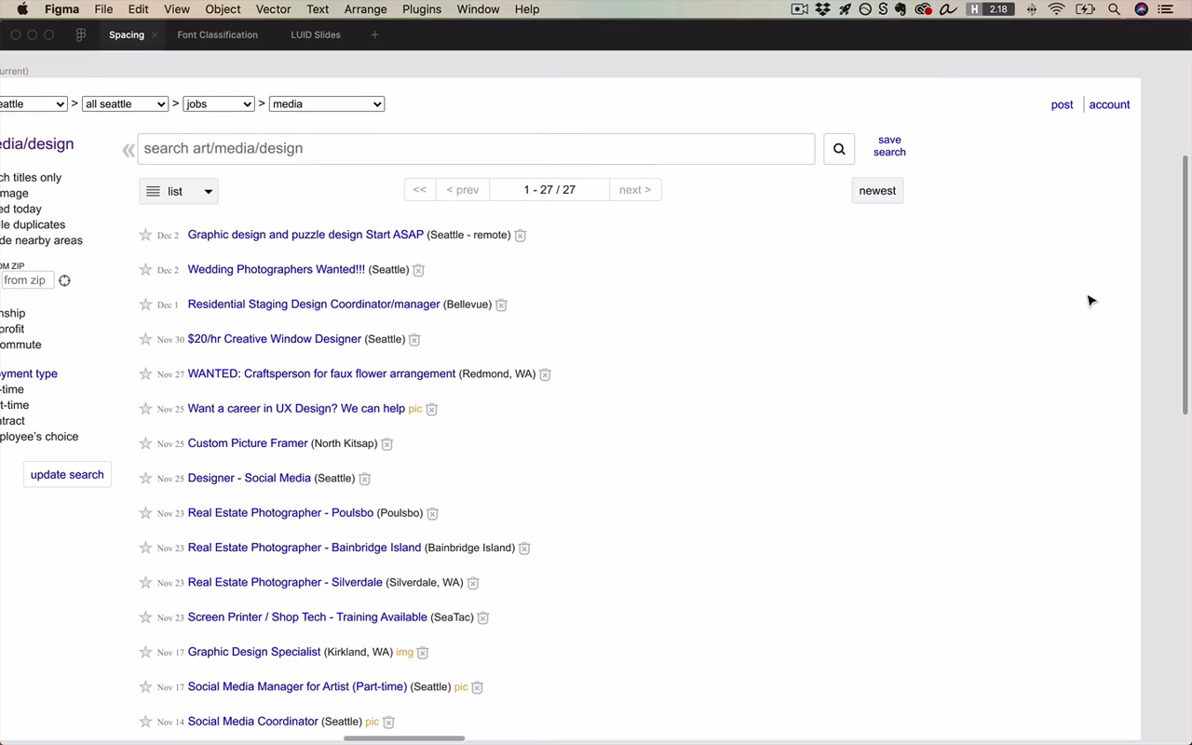
Task: Go to next results page
Action: coord(635,190)
